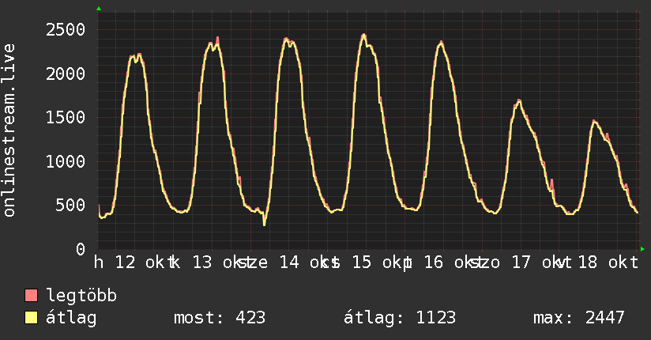Click the 1000 y-axis label
This screenshot has width=651, height=340.
click(x=66, y=161)
